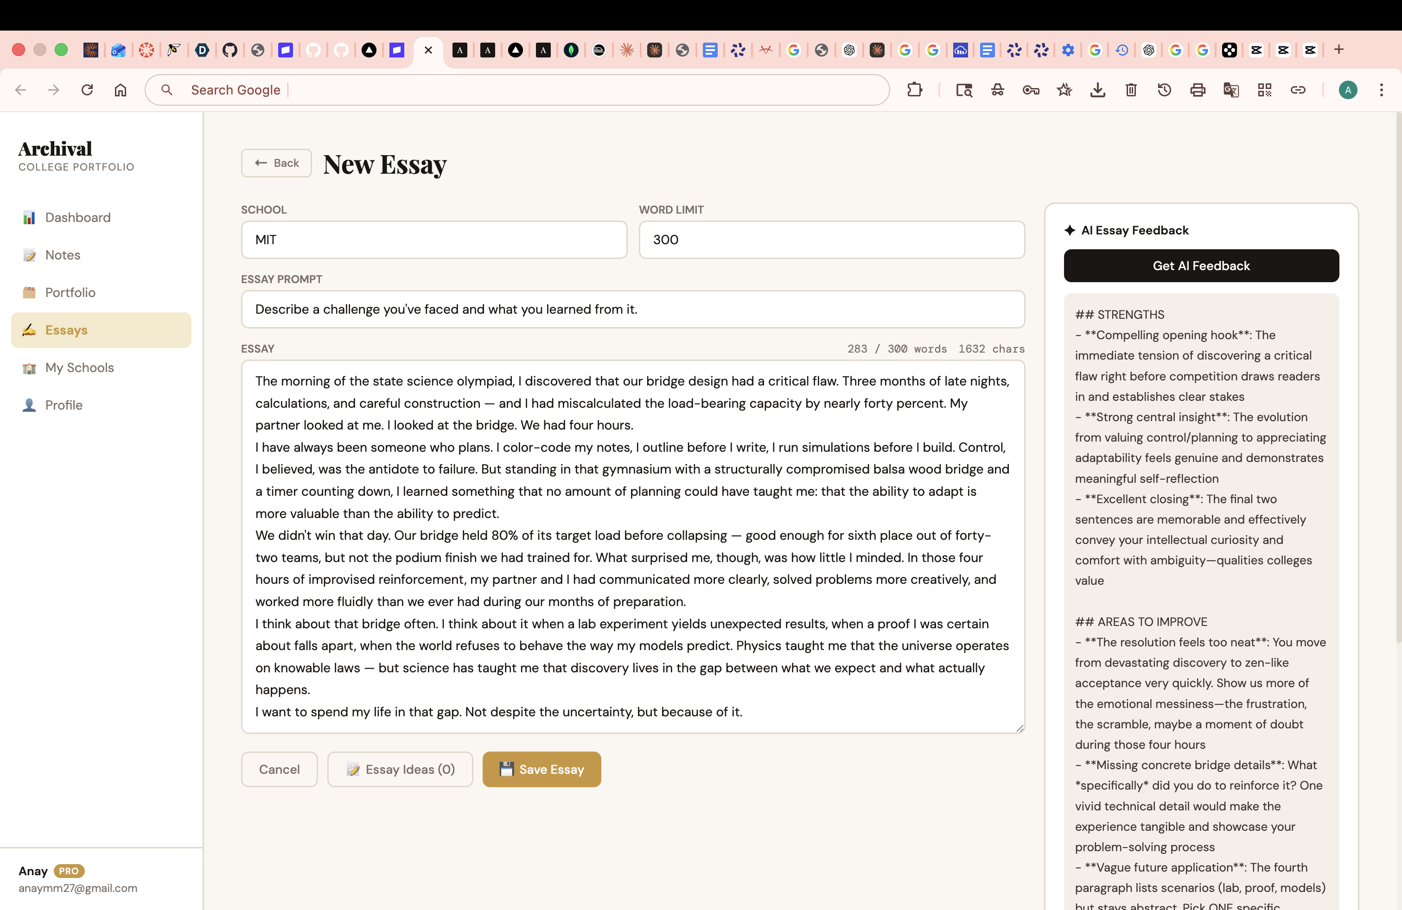Open the bookmark star icon
Screen dimensions: 1402x910
pyautogui.click(x=1064, y=89)
